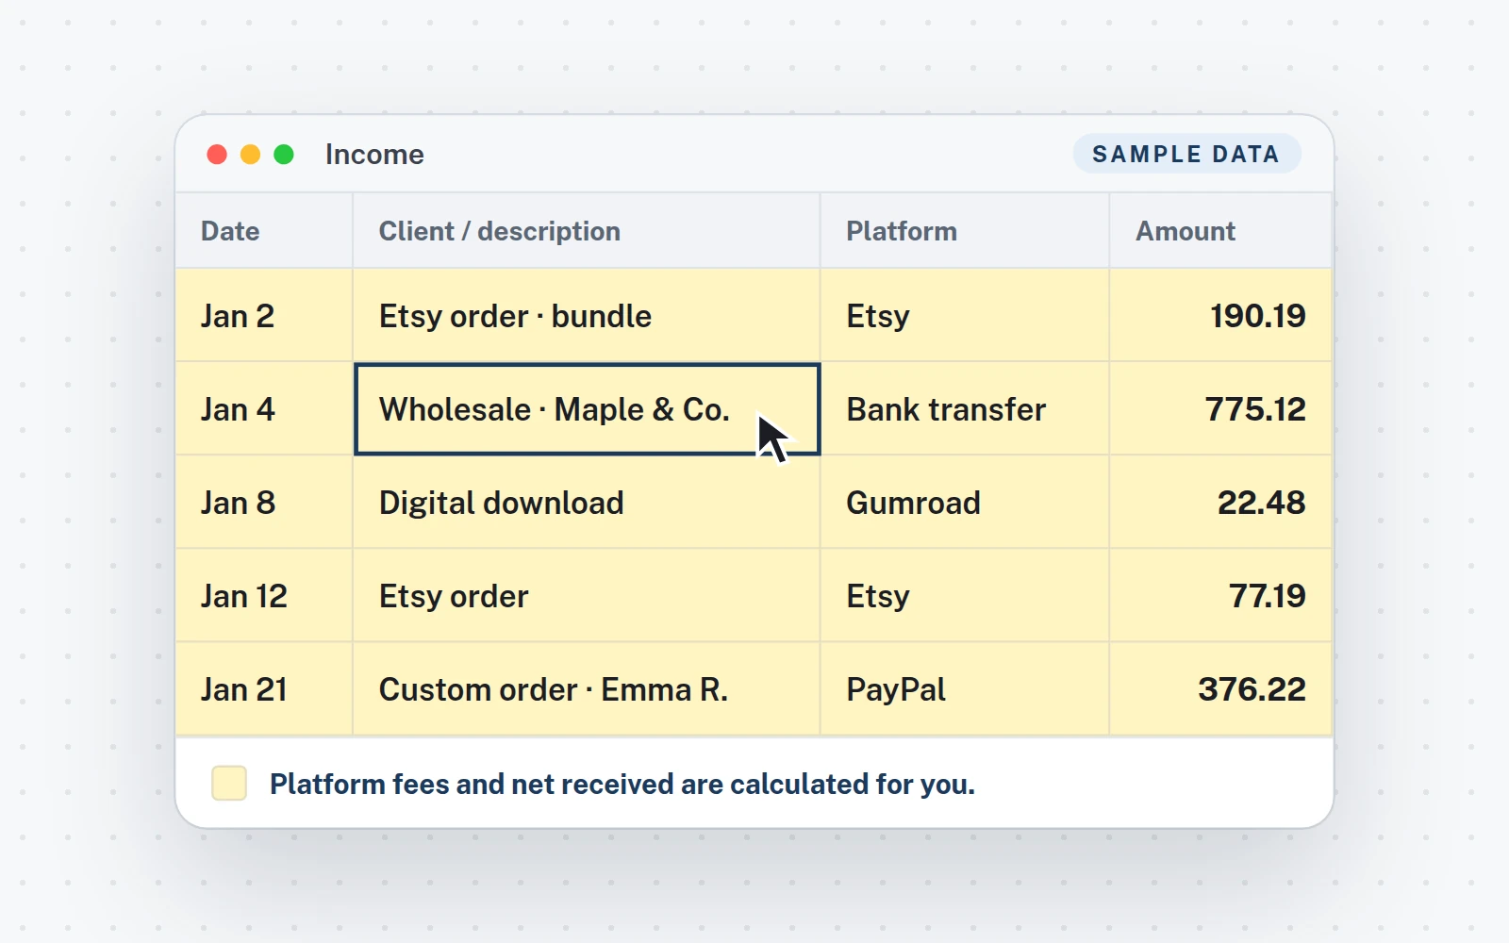Click the plain 'Etsy order' cell for Jan 12
The width and height of the screenshot is (1509, 943).
(x=587, y=596)
